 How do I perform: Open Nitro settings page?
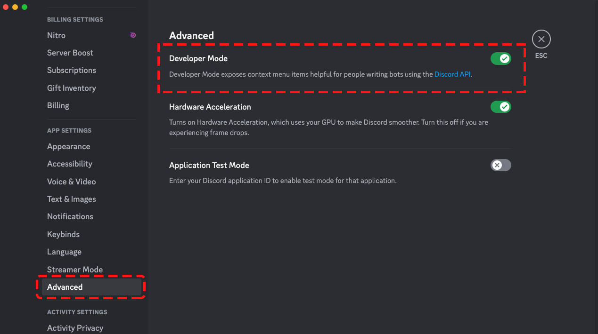click(x=56, y=35)
